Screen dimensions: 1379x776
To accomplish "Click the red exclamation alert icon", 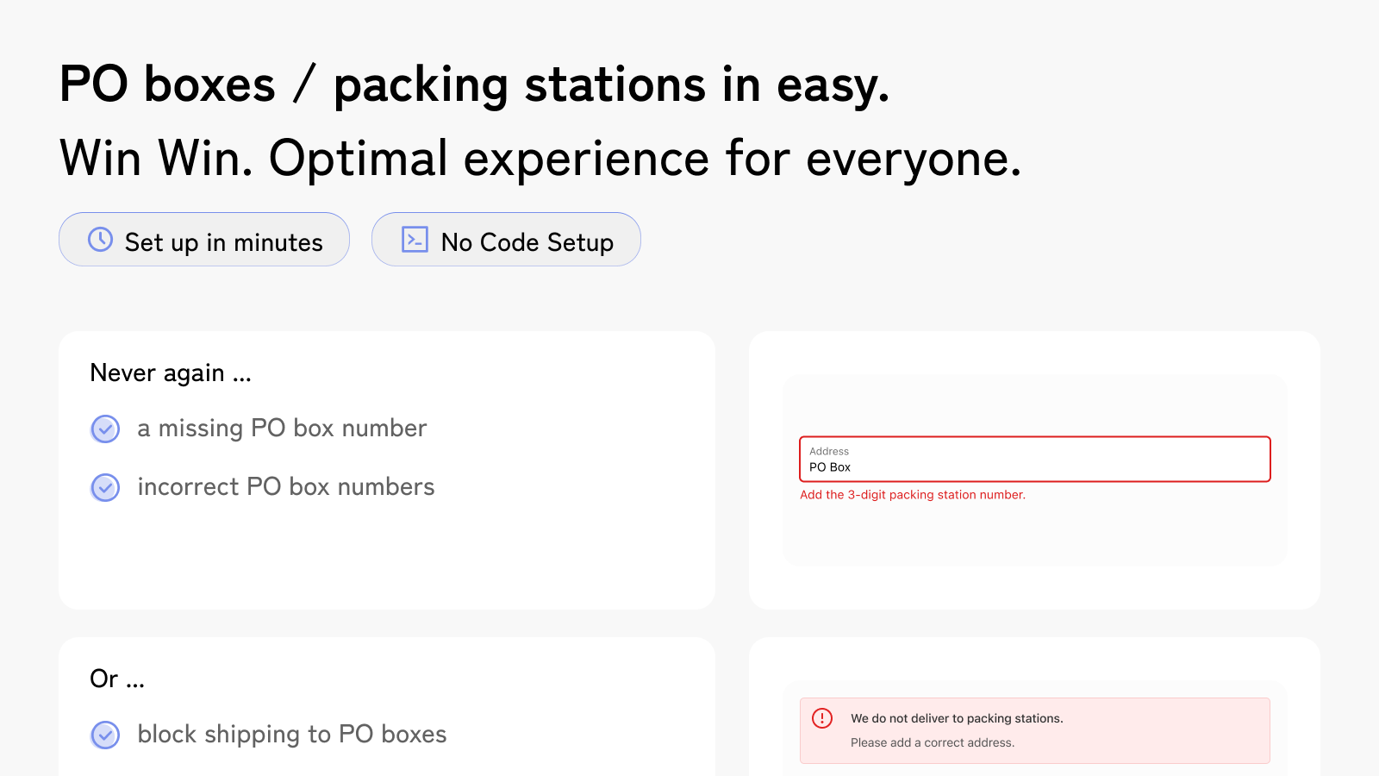I will pyautogui.click(x=822, y=718).
